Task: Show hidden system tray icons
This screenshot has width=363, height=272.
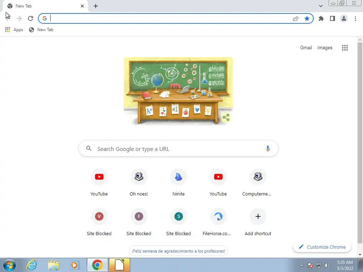Action: pyautogui.click(x=301, y=266)
